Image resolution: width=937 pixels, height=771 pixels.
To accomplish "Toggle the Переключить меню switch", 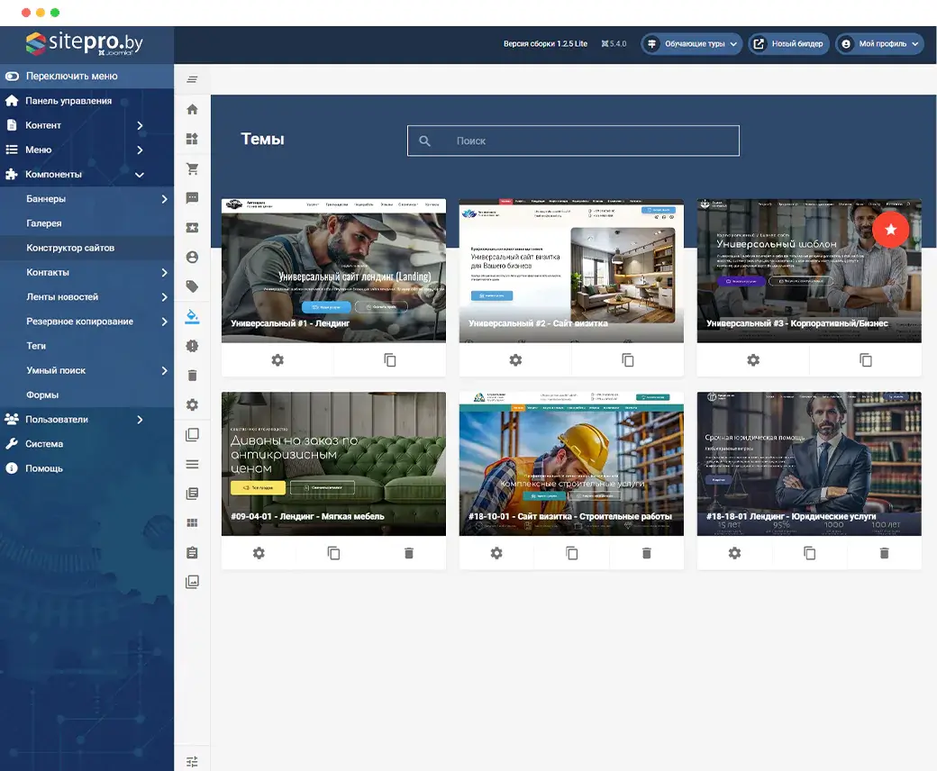I will pos(13,77).
